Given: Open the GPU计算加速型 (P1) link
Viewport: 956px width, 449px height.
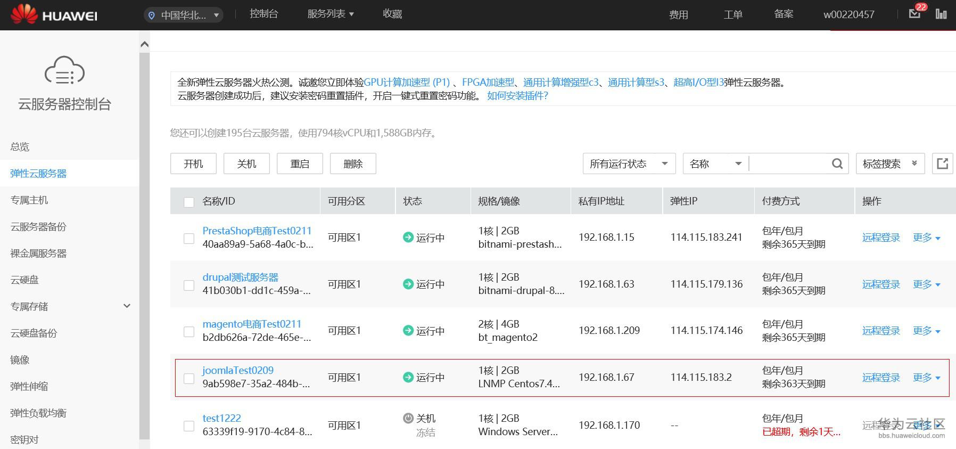Looking at the screenshot, I should 407,83.
